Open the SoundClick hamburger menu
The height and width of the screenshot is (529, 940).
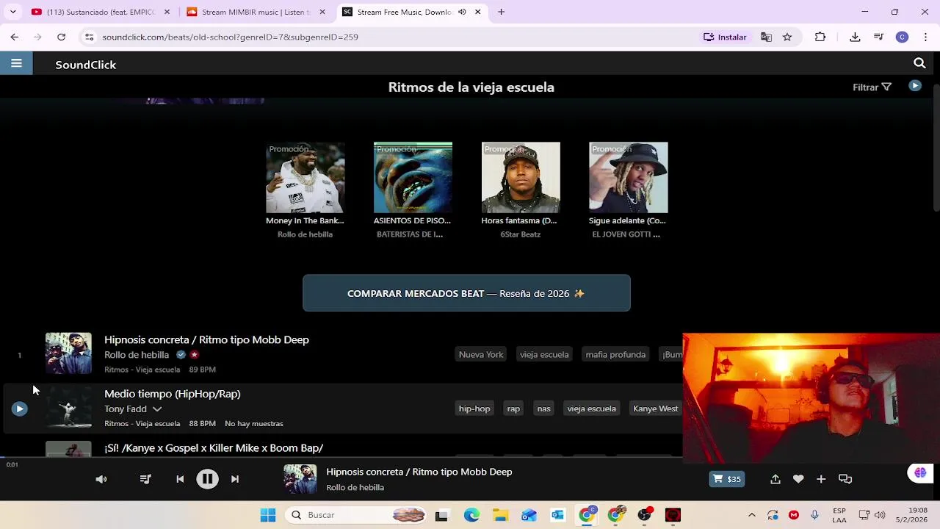pos(16,64)
